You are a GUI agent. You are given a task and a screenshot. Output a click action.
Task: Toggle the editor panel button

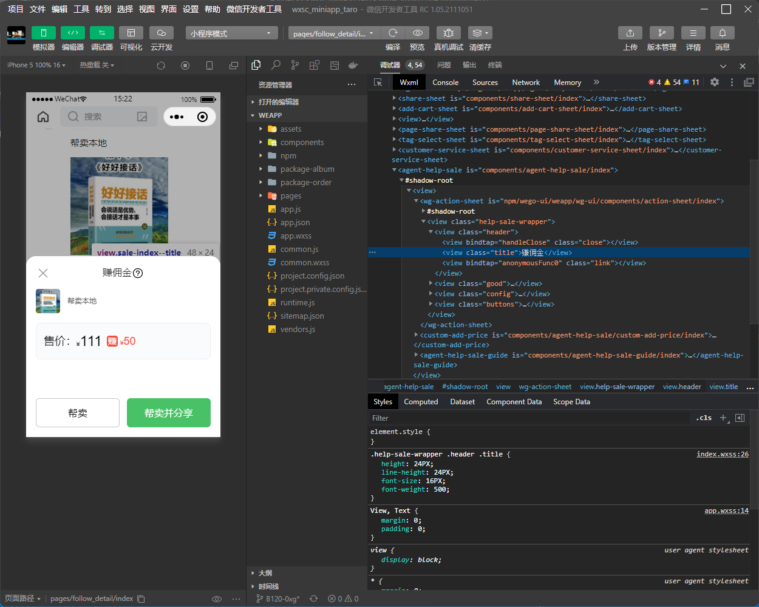73,33
